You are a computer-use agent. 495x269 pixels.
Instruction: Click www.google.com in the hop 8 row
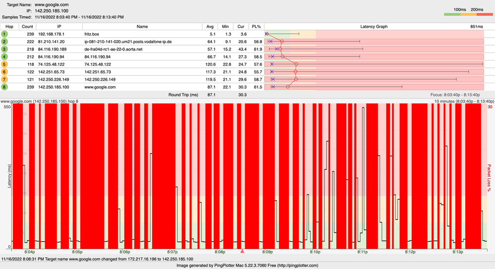click(100, 87)
